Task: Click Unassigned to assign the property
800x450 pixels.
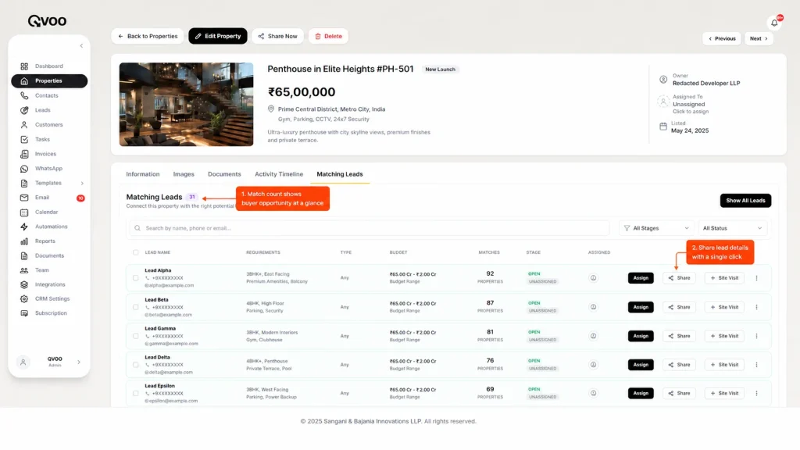Action: (x=688, y=104)
